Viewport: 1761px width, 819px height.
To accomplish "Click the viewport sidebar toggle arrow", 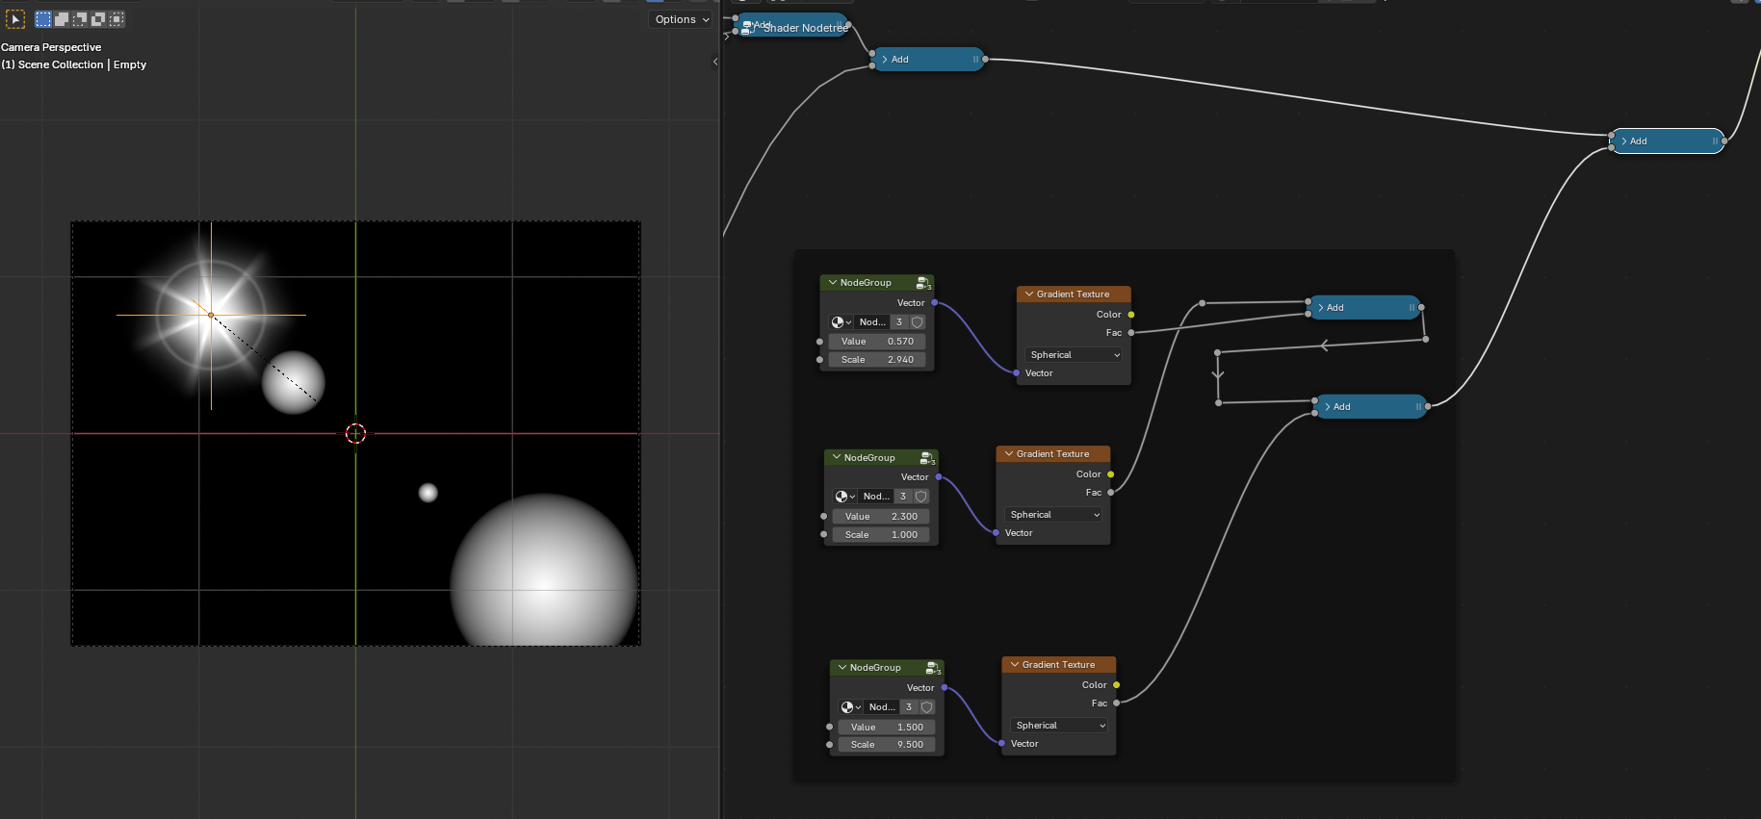I will point(714,62).
